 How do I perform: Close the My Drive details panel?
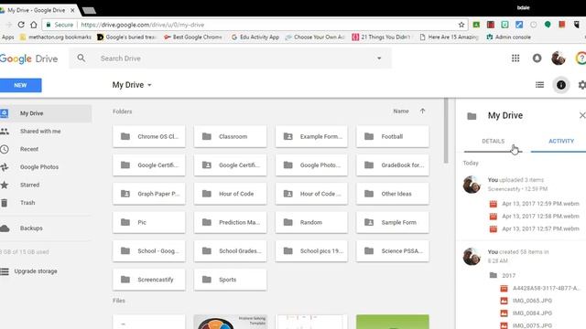(x=582, y=116)
